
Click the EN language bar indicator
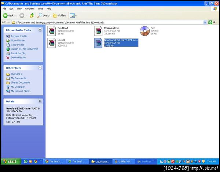[x=139, y=162]
